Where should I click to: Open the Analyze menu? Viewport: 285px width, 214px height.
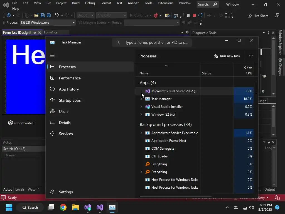[x=133, y=3]
